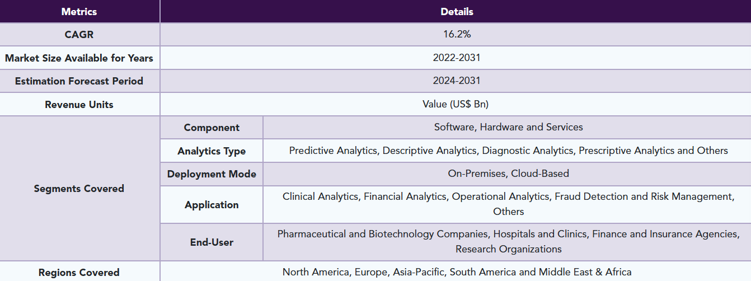Click the Predictive Analytics list cell
Viewport: 751px width, 281px height.
508,151
